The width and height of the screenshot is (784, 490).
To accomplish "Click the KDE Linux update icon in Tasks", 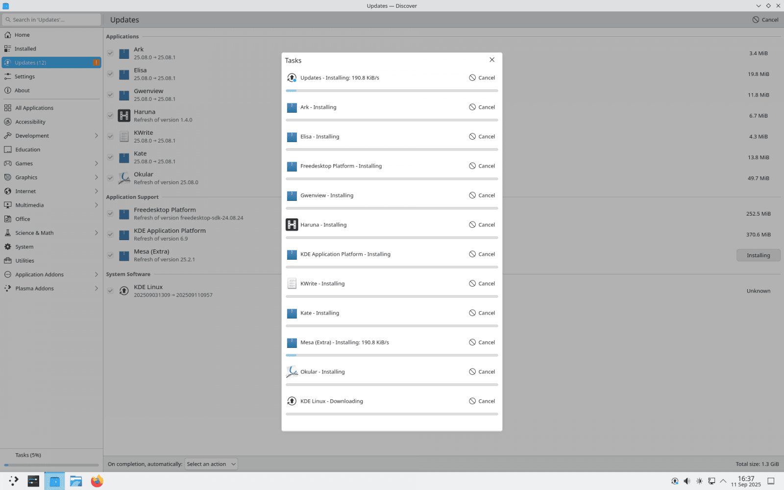I will 292,401.
